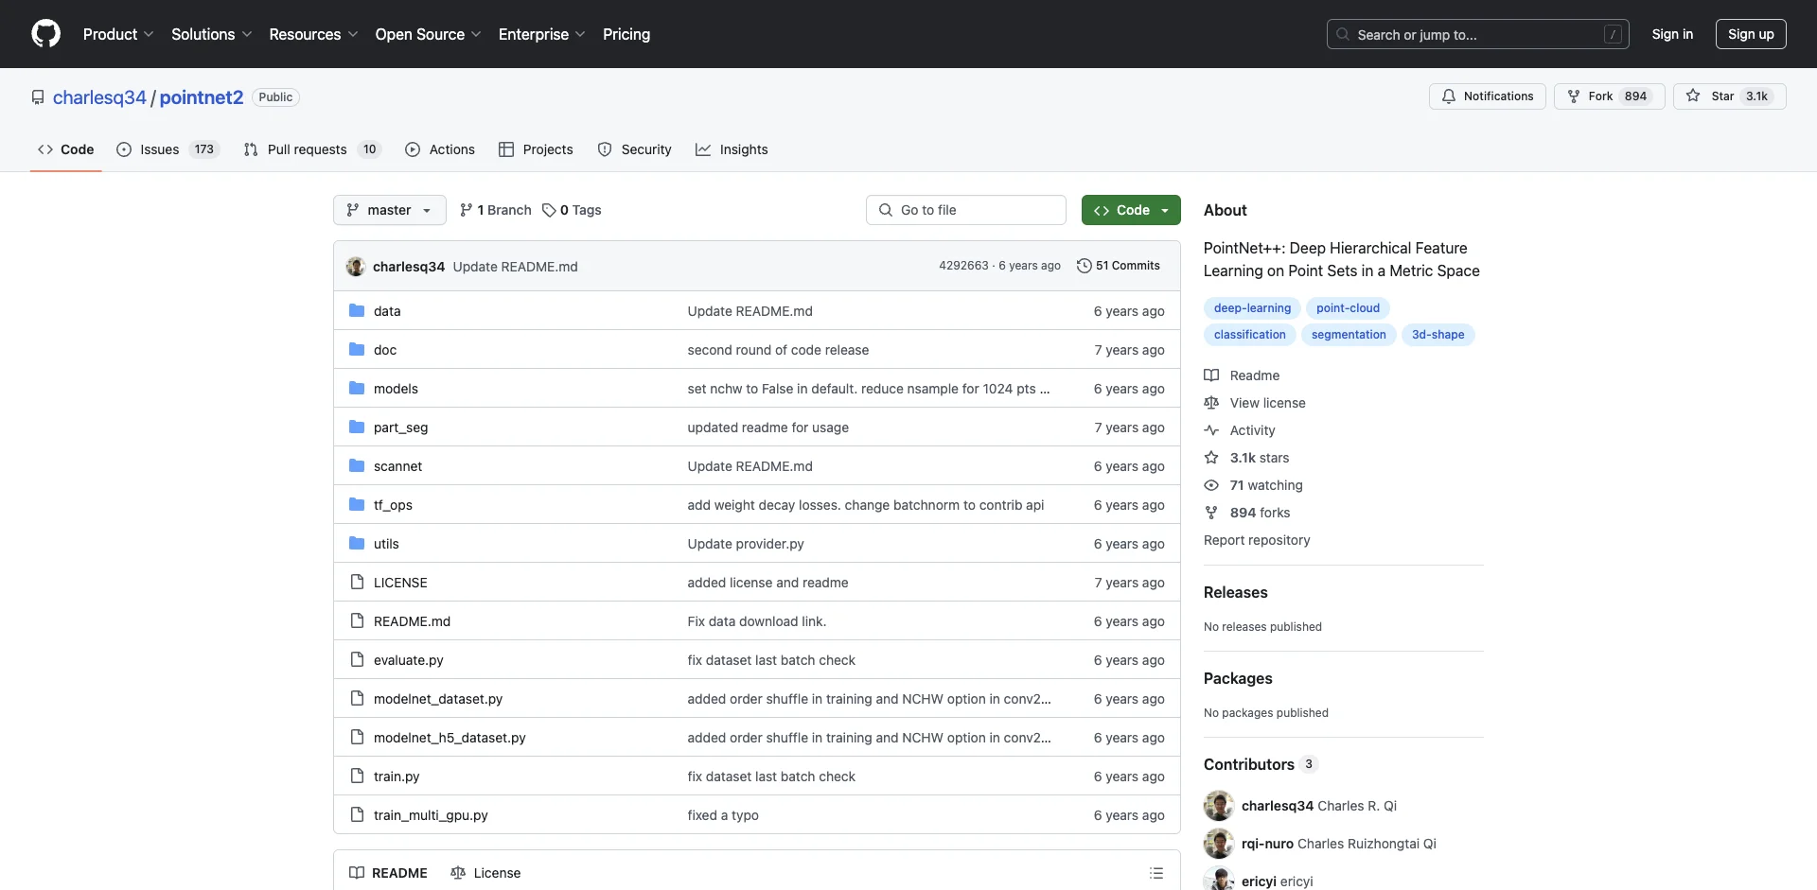The image size is (1817, 890).
Task: Click the deep-learning topic tag
Action: pyautogui.click(x=1252, y=308)
